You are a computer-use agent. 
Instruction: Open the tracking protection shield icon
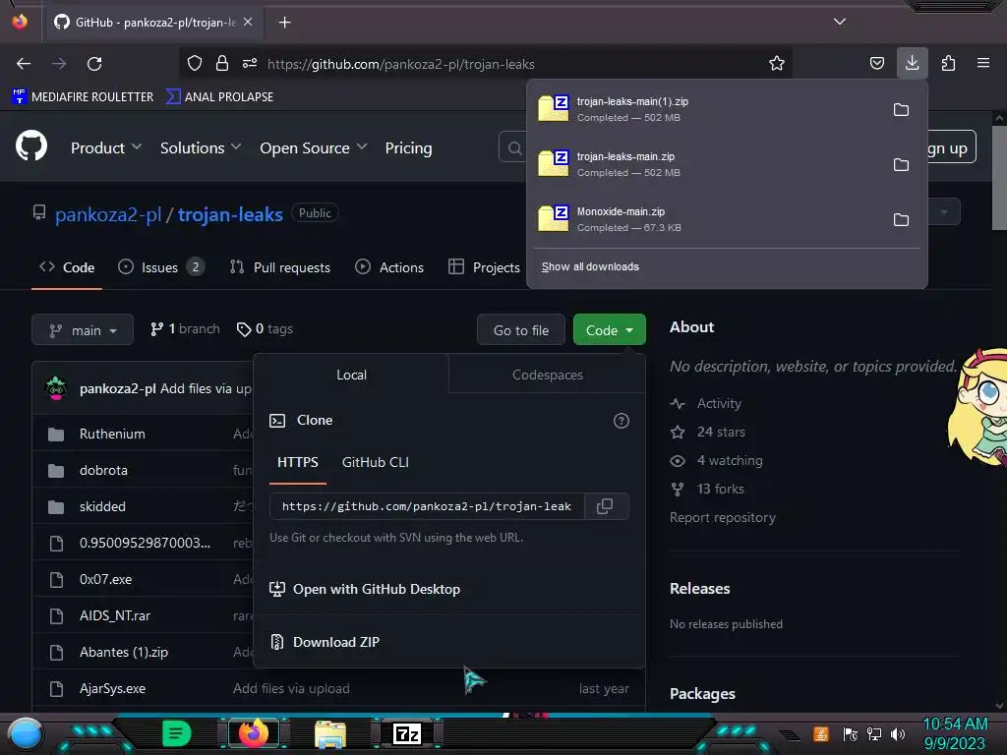tap(195, 63)
